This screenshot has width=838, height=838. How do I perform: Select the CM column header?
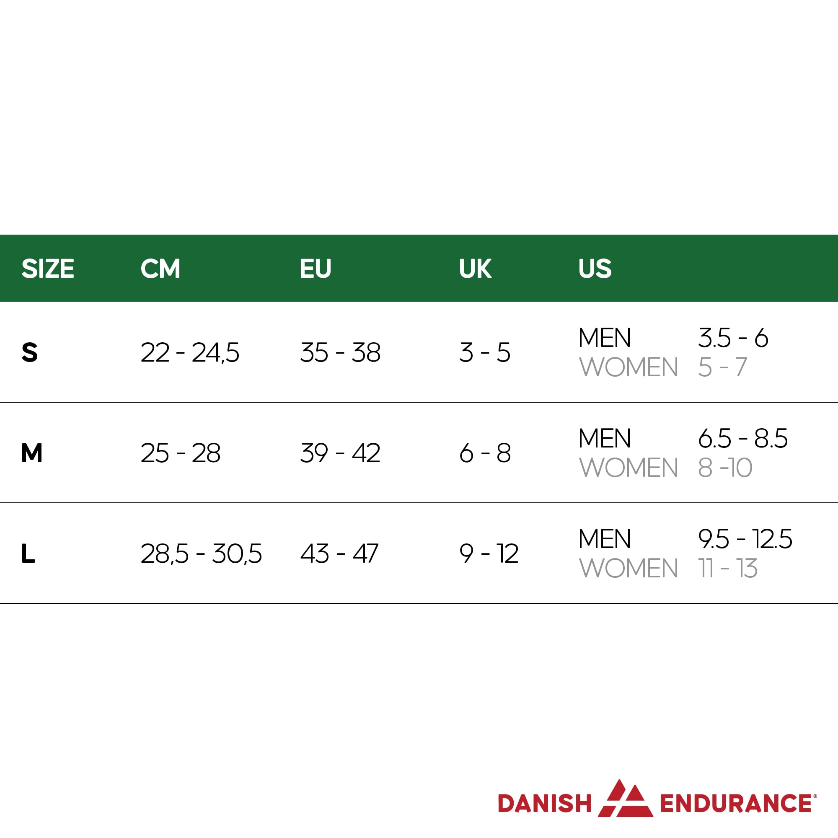click(160, 269)
